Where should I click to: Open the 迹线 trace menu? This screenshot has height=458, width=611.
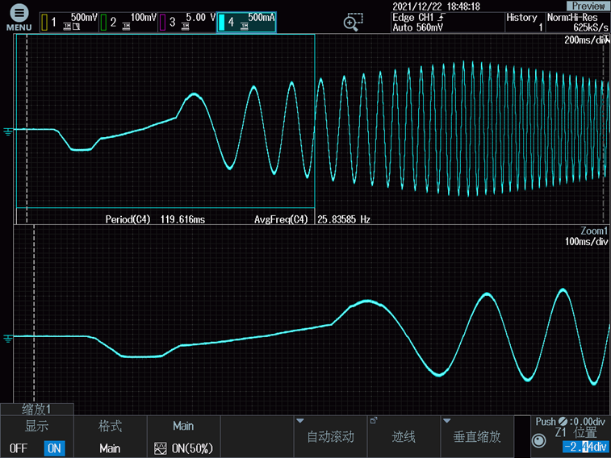(x=404, y=436)
